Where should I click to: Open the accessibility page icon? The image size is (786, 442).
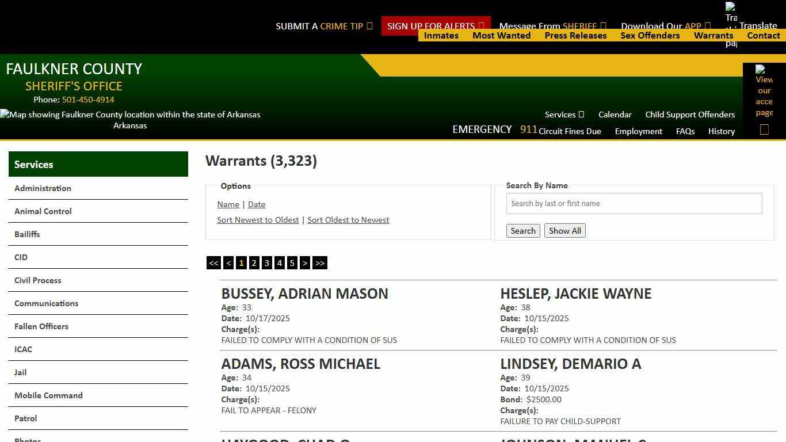coord(764,92)
